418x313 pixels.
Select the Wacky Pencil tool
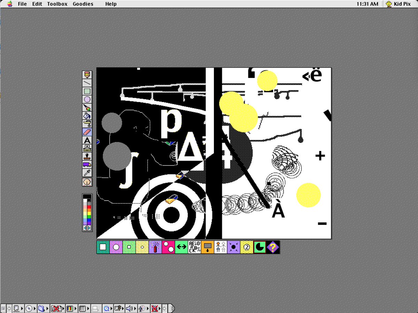tap(87, 75)
